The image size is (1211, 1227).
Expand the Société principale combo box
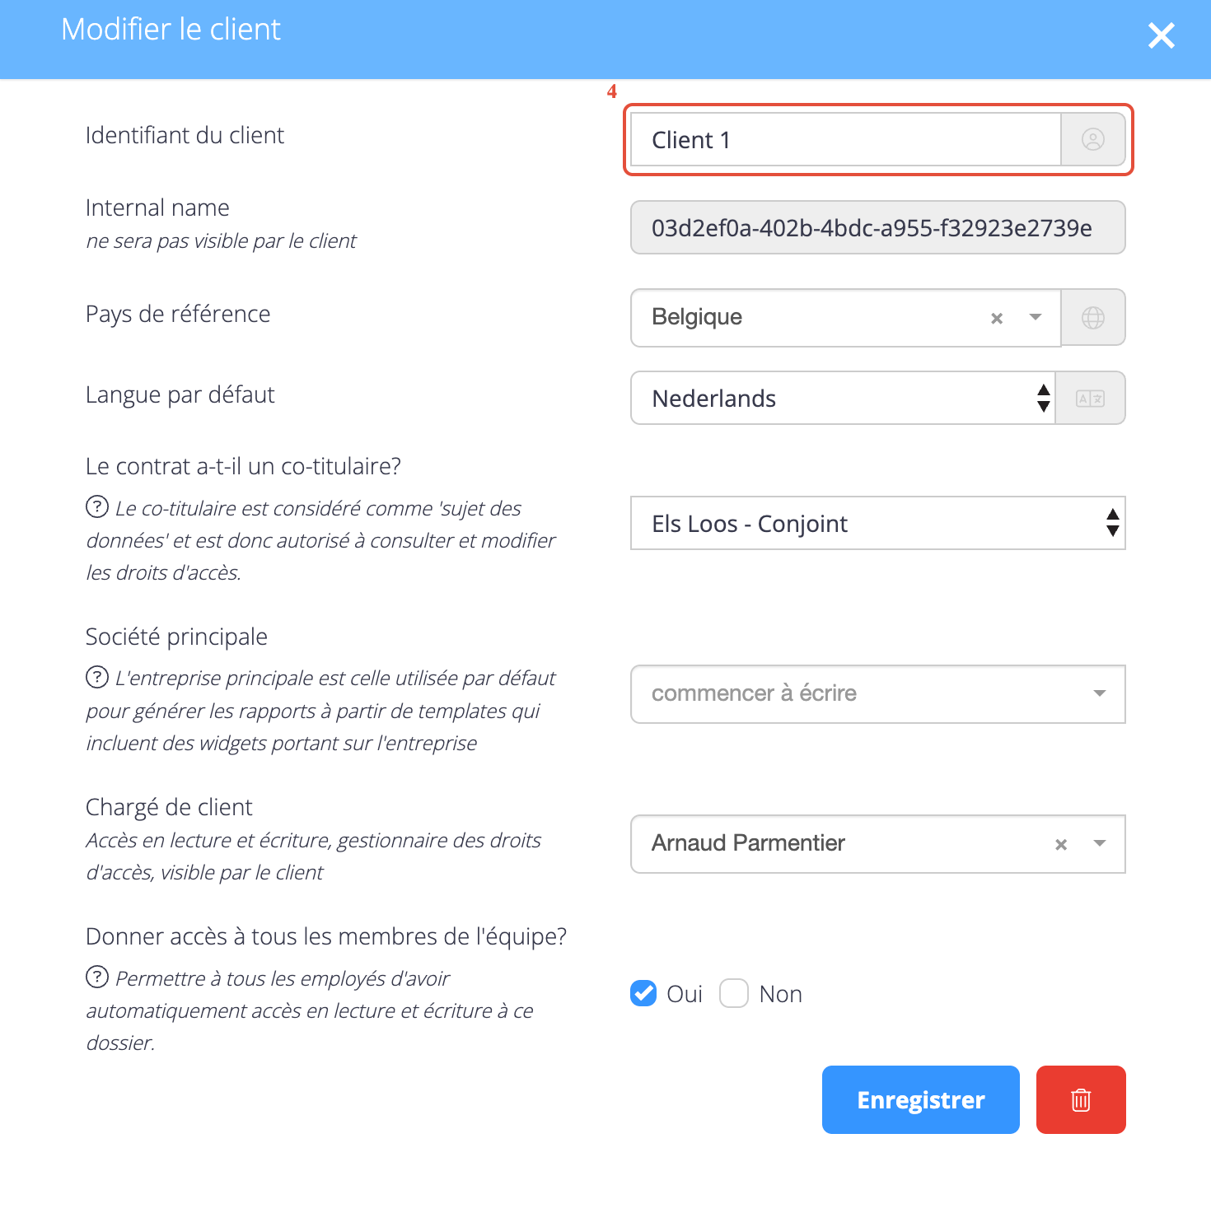click(878, 694)
